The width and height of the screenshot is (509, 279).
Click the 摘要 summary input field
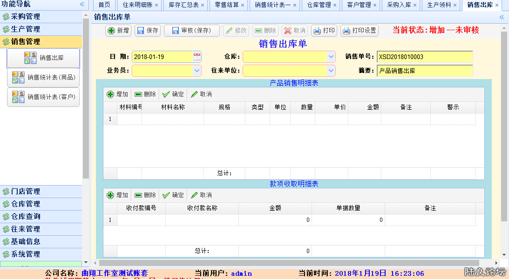[424, 71]
